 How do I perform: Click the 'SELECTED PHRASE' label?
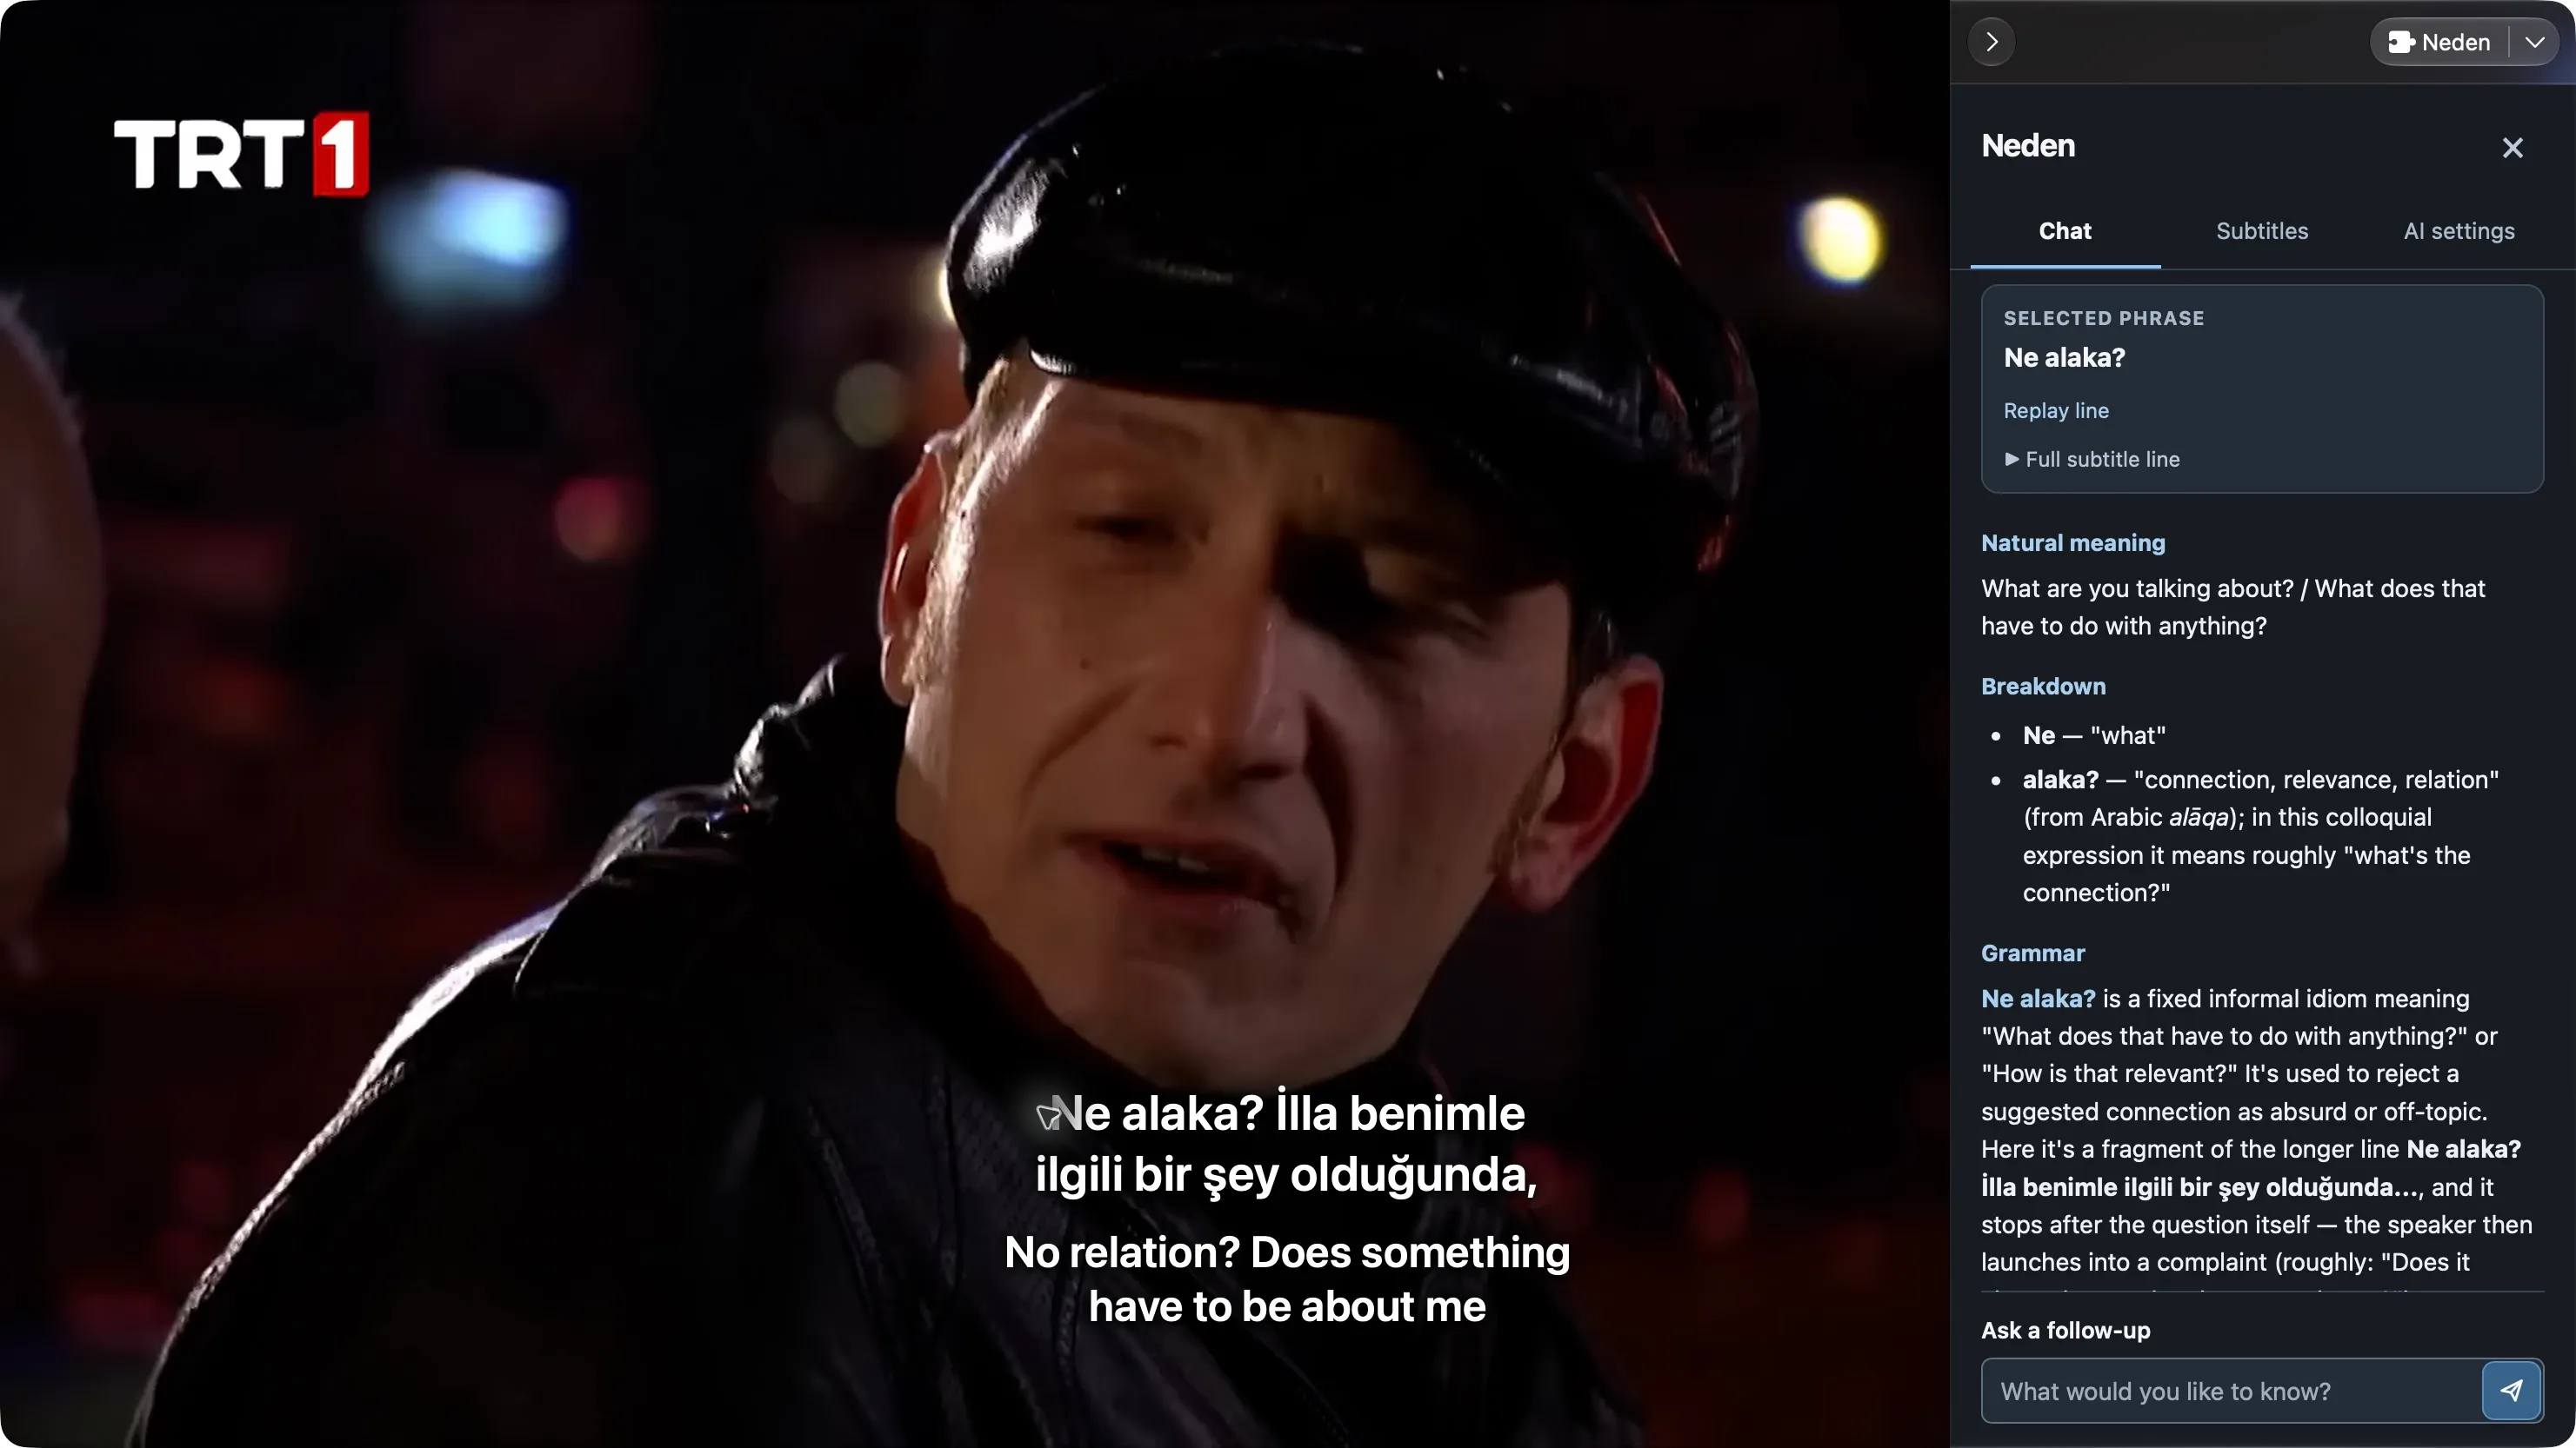(2103, 318)
